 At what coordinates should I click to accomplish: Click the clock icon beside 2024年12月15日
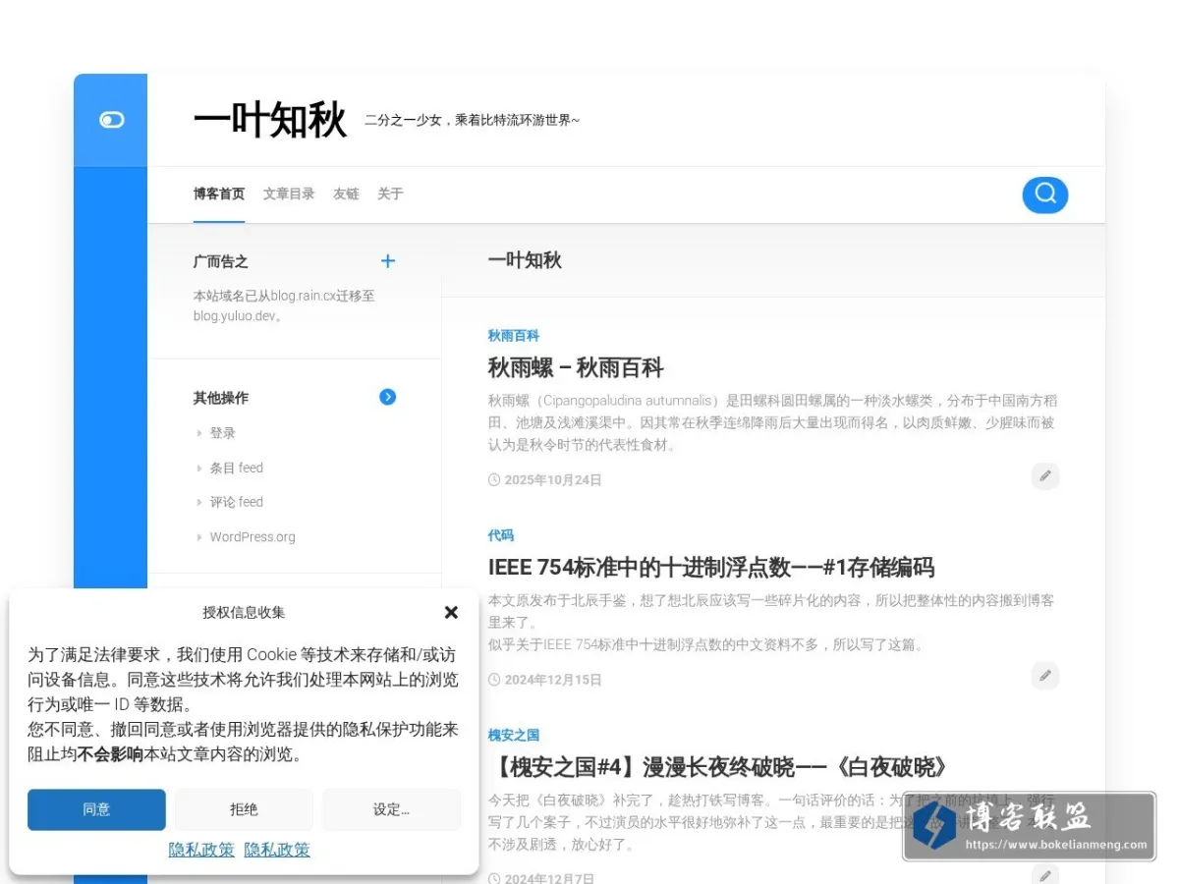(494, 680)
